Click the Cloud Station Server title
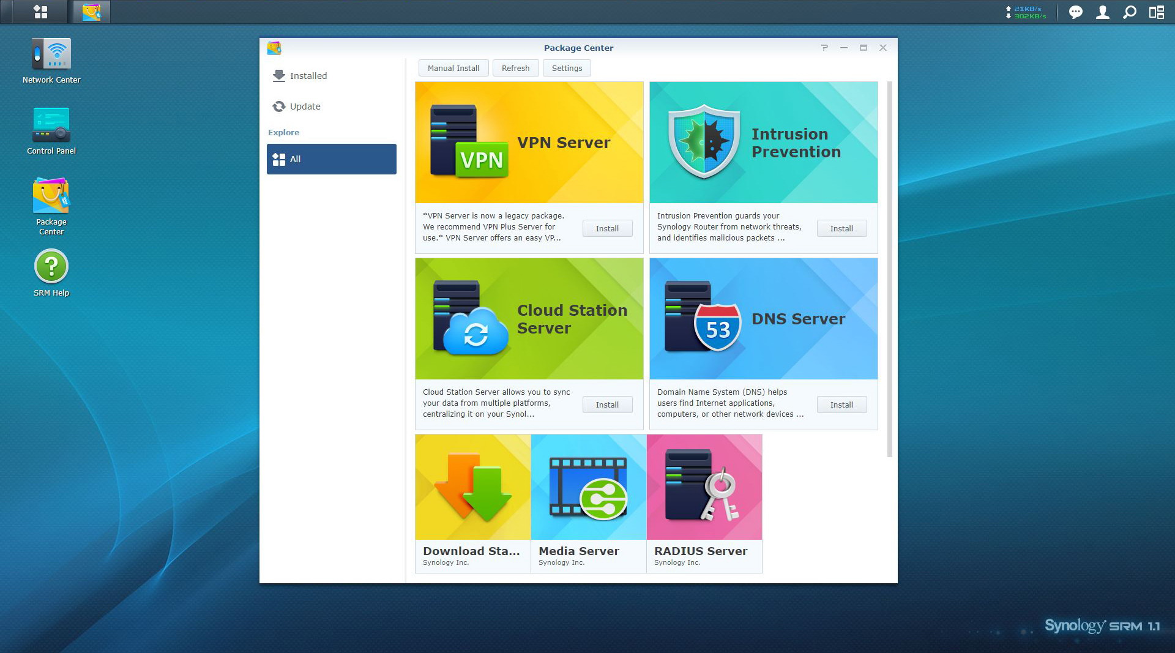 coord(572,319)
